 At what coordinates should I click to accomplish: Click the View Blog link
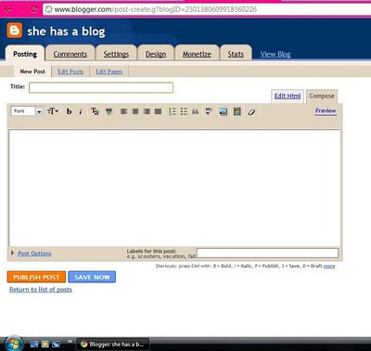coord(275,54)
